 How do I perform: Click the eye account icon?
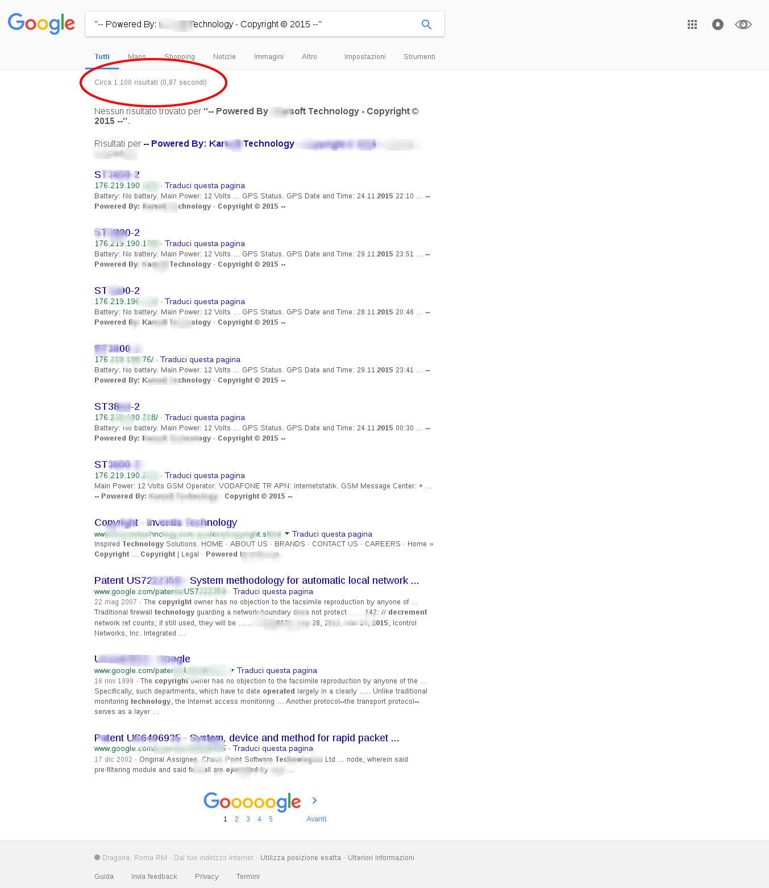click(x=743, y=24)
